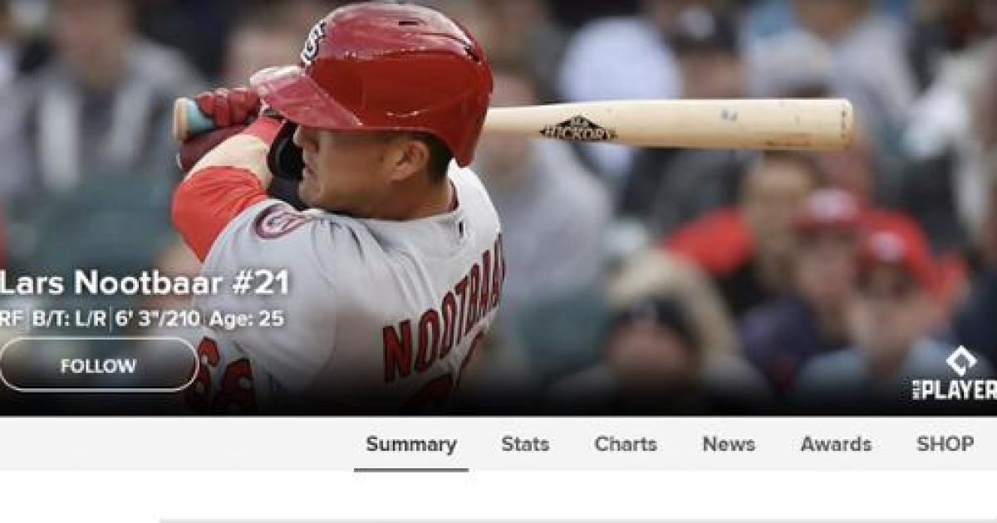Switch to the Stats tab
The height and width of the screenshot is (523, 997).
coord(525,444)
